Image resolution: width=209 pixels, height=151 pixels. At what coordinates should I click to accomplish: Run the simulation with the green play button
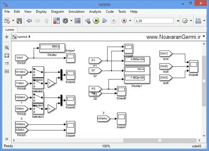pos(96,21)
